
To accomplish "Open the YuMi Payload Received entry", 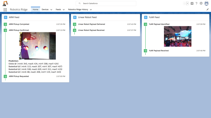I will [159, 51].
